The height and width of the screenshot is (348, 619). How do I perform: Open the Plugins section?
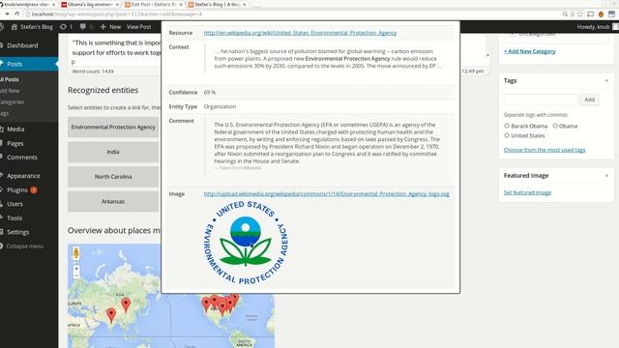click(17, 189)
